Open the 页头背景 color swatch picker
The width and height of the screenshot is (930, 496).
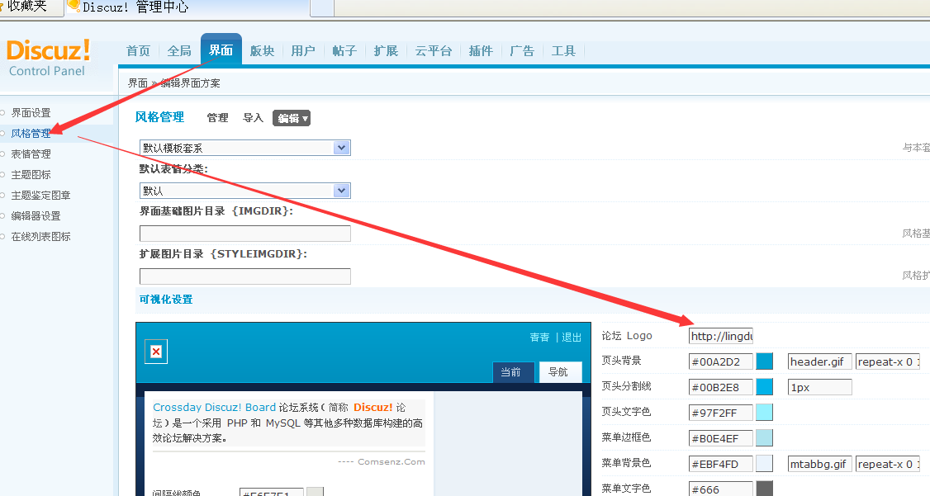765,361
